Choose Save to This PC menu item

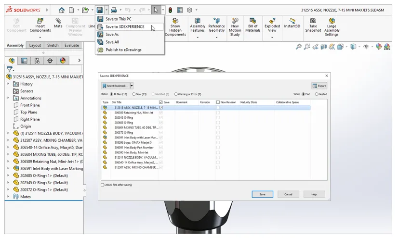coord(130,19)
